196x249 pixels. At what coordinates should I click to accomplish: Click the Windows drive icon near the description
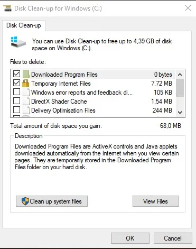tap(18, 42)
